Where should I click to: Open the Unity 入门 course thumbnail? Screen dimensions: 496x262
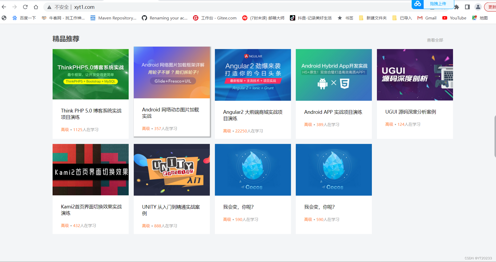(172, 170)
